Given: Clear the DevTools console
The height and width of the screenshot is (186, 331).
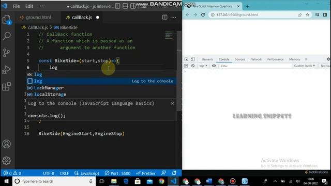Looking at the screenshot, I should [x=193, y=66].
